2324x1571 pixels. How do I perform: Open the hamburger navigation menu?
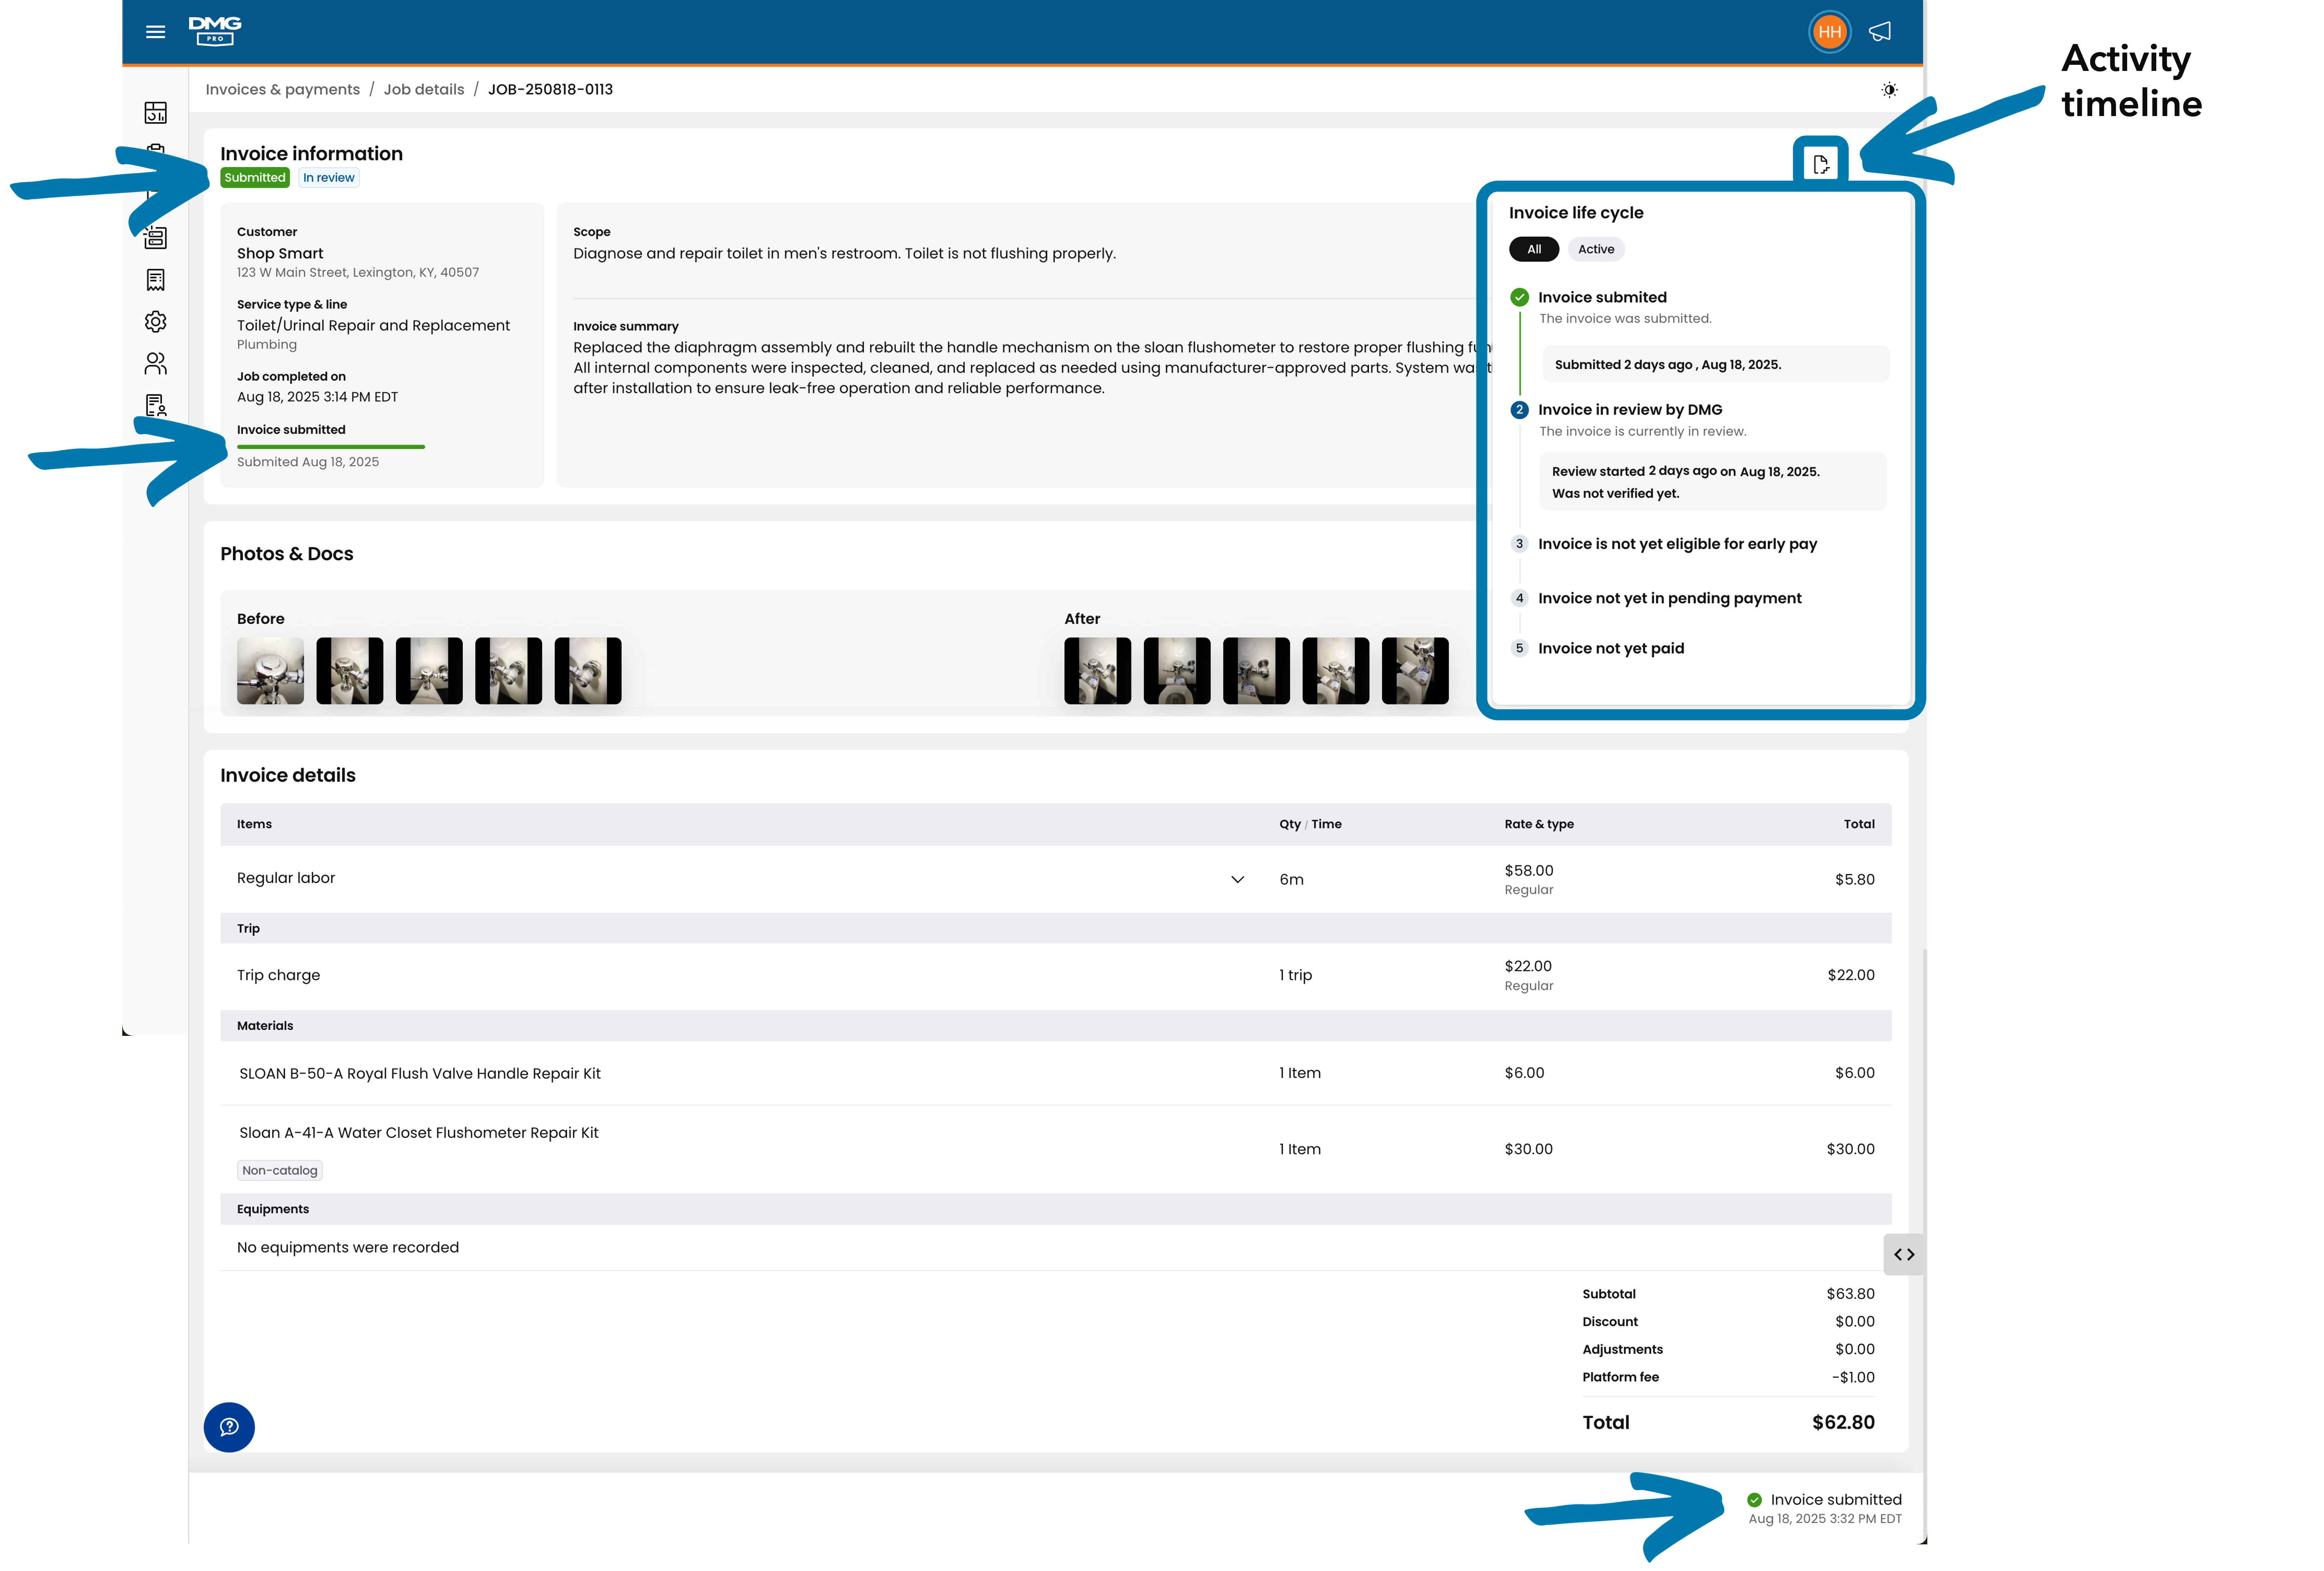click(155, 32)
